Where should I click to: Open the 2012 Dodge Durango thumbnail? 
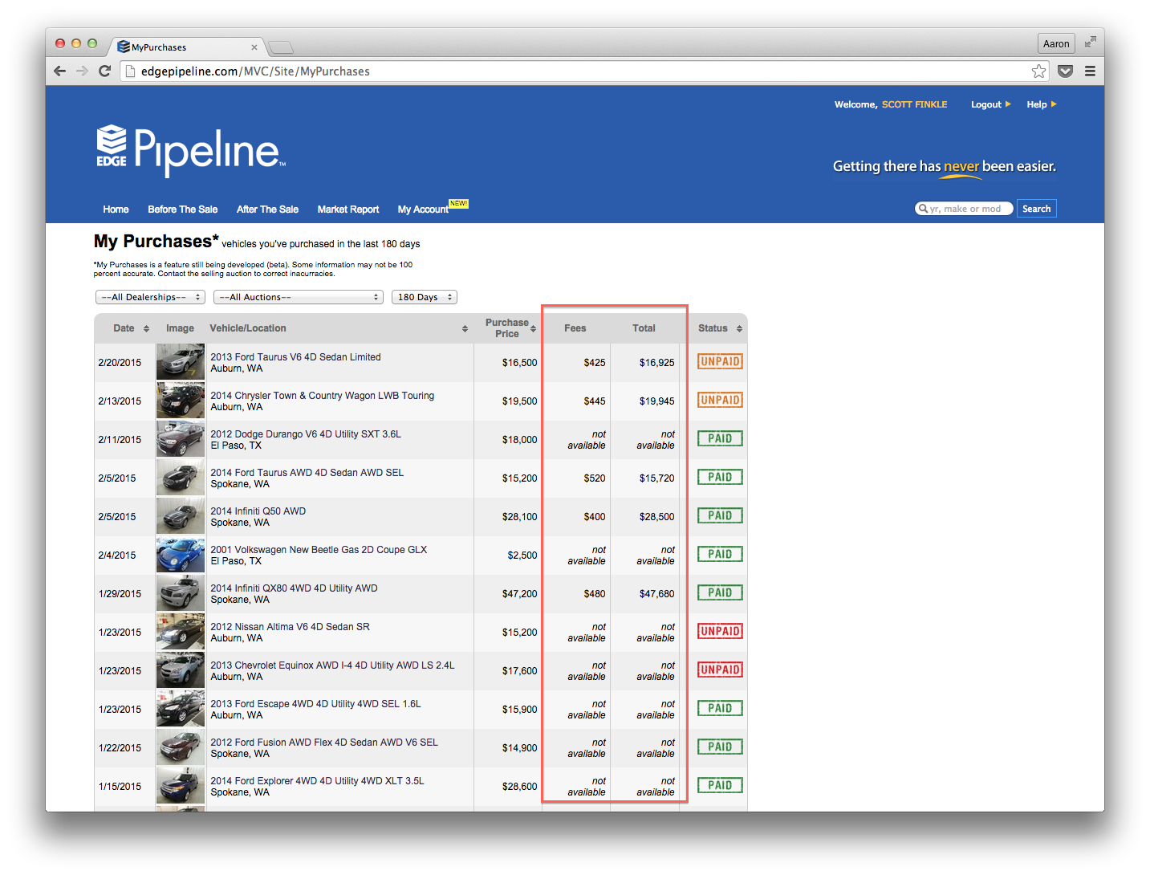coord(181,439)
